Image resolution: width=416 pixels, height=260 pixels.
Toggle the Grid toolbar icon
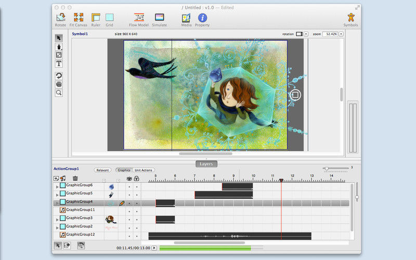(109, 18)
